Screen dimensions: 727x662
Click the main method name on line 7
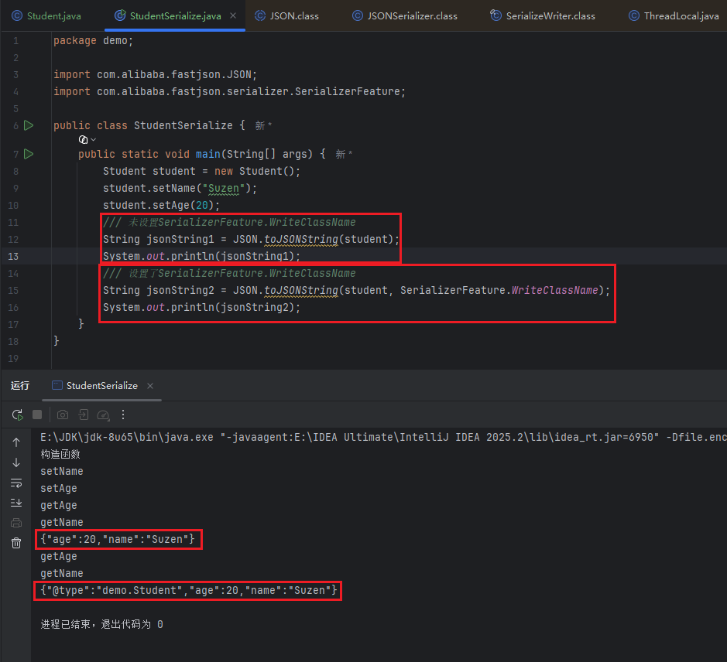pyautogui.click(x=207, y=154)
